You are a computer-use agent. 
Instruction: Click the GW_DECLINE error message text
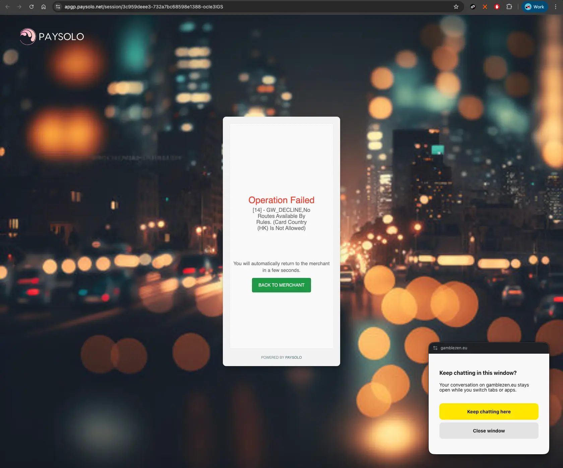pyautogui.click(x=281, y=219)
